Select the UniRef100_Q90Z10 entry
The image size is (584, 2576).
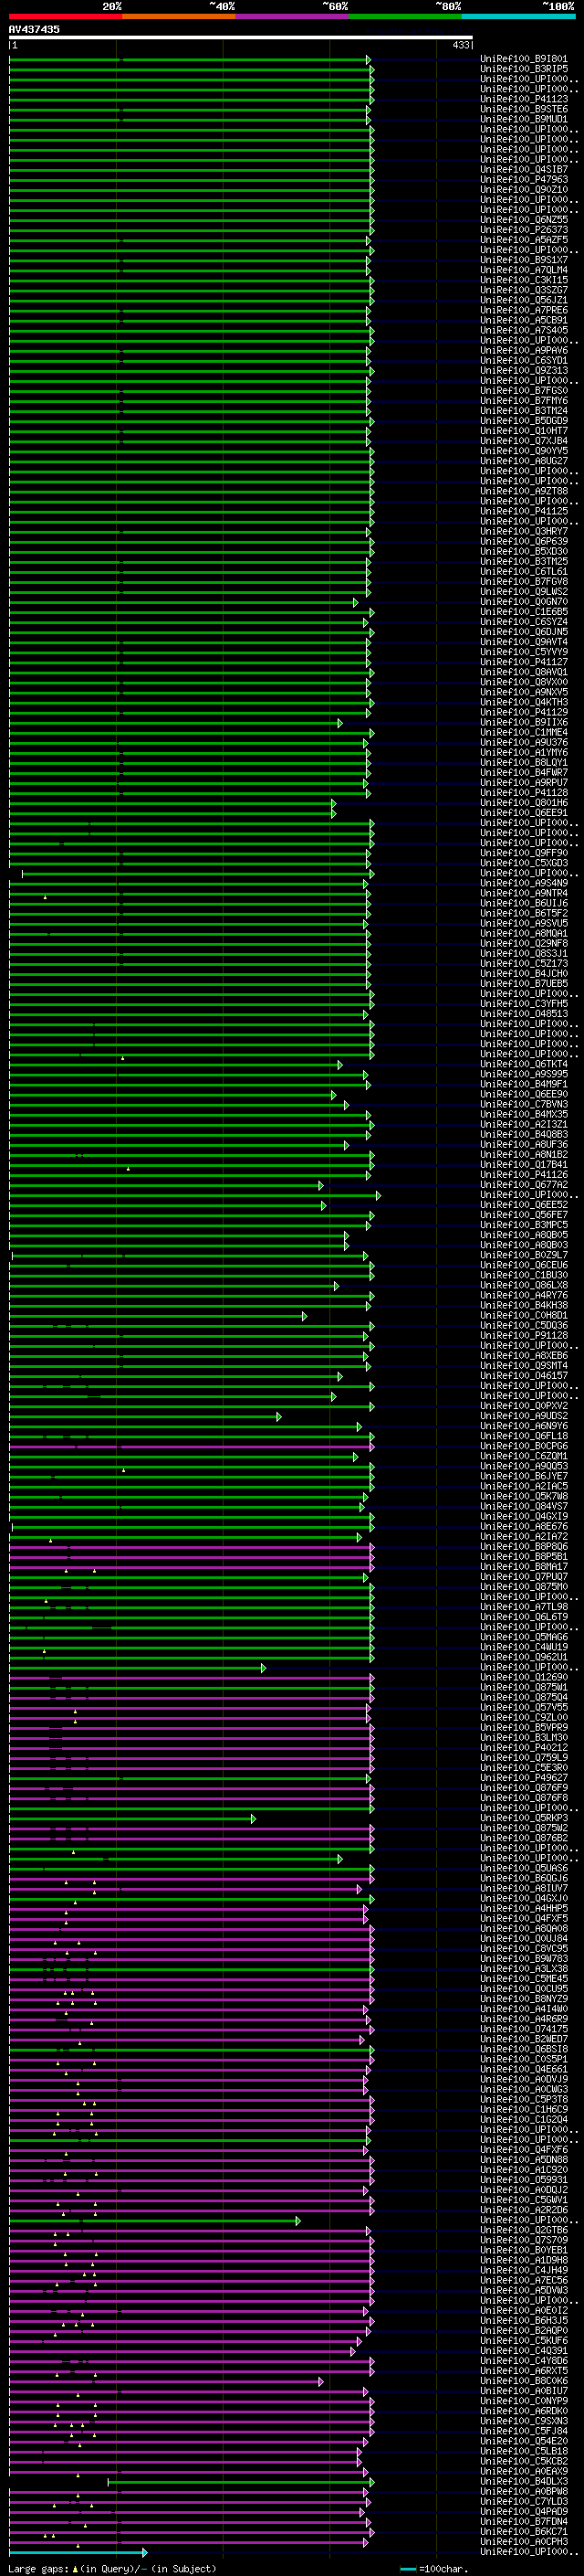pyautogui.click(x=524, y=190)
